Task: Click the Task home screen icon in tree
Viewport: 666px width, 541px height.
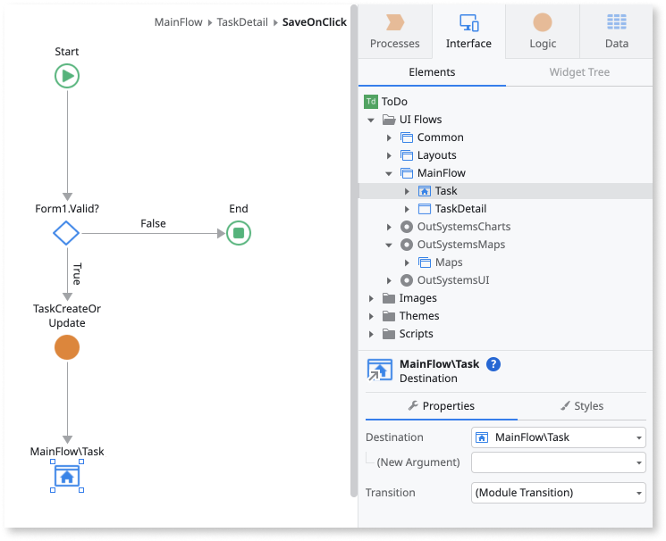Action: [x=425, y=191]
